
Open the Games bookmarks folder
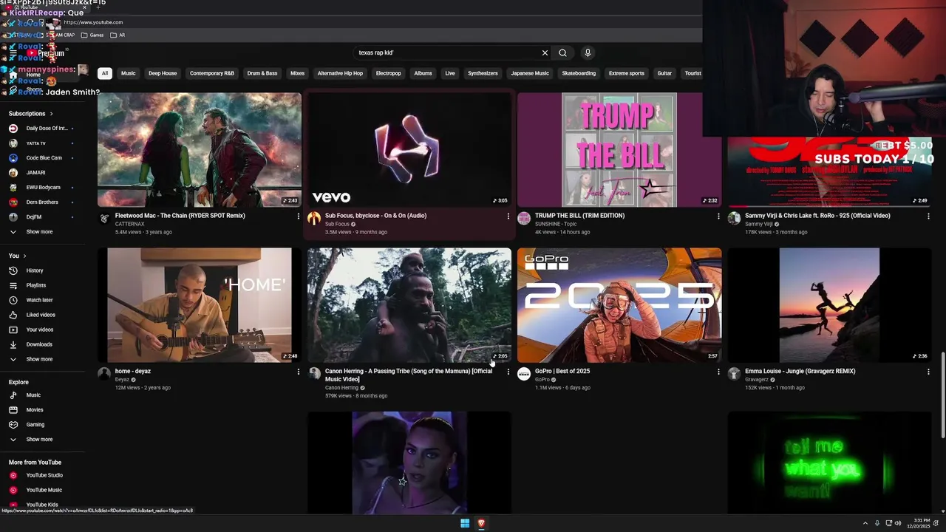point(92,35)
